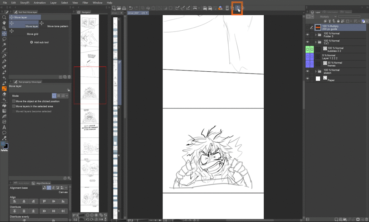
Task: Click the Undo arrow in the command bar
Action: [131, 8]
